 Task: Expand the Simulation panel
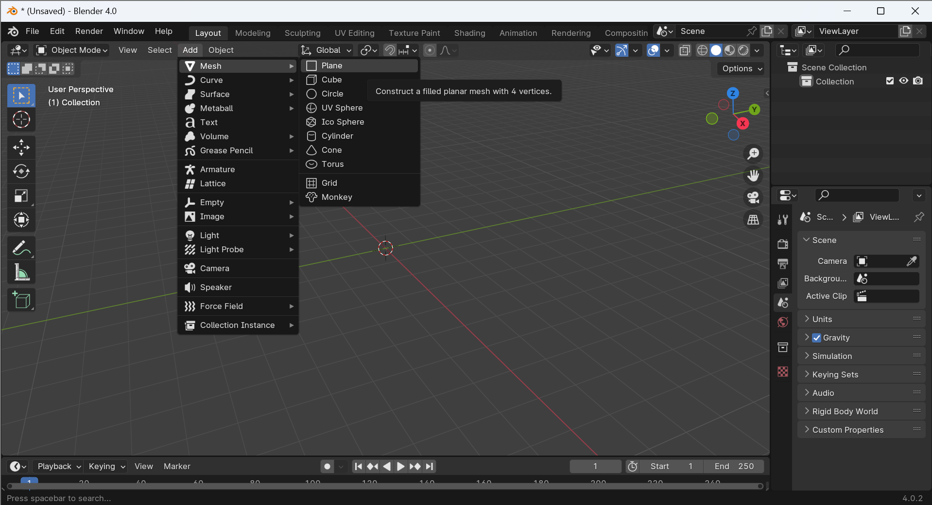coord(862,356)
